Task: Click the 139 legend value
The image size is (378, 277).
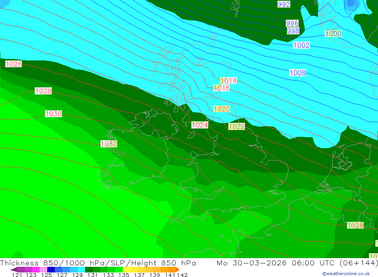Action: (x=155, y=275)
